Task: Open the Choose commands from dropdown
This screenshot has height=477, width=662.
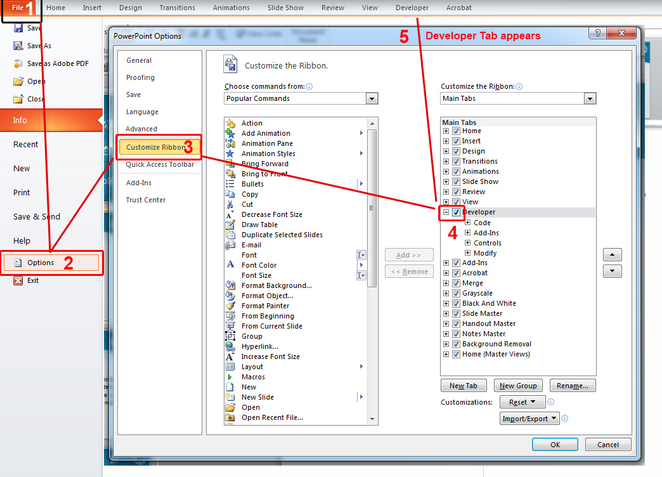Action: (372, 98)
